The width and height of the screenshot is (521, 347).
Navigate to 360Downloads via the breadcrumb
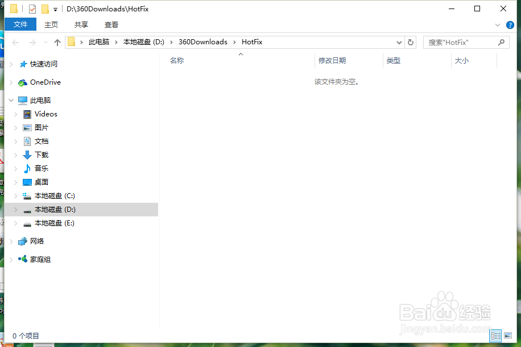point(203,41)
